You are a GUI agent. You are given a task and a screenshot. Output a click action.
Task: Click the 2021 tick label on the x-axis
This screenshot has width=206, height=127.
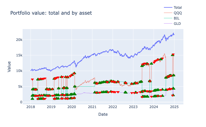click(92, 107)
